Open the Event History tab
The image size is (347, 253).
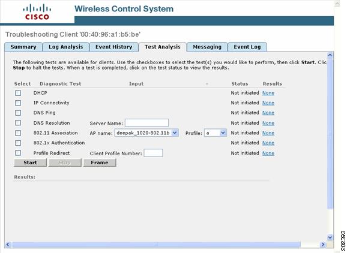point(113,47)
